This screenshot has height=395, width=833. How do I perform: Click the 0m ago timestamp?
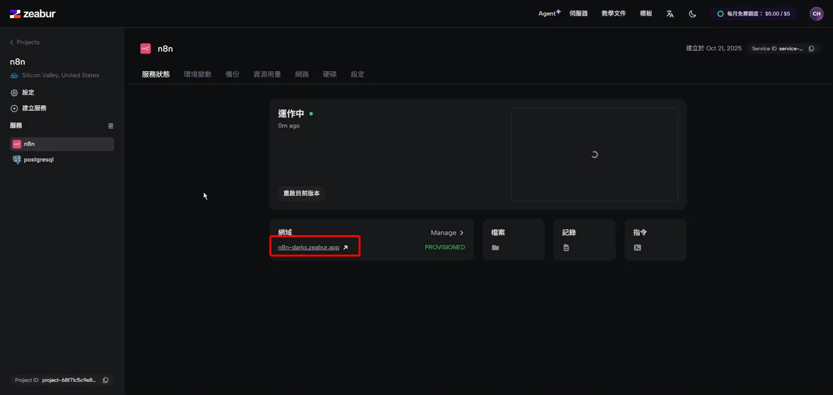point(289,125)
